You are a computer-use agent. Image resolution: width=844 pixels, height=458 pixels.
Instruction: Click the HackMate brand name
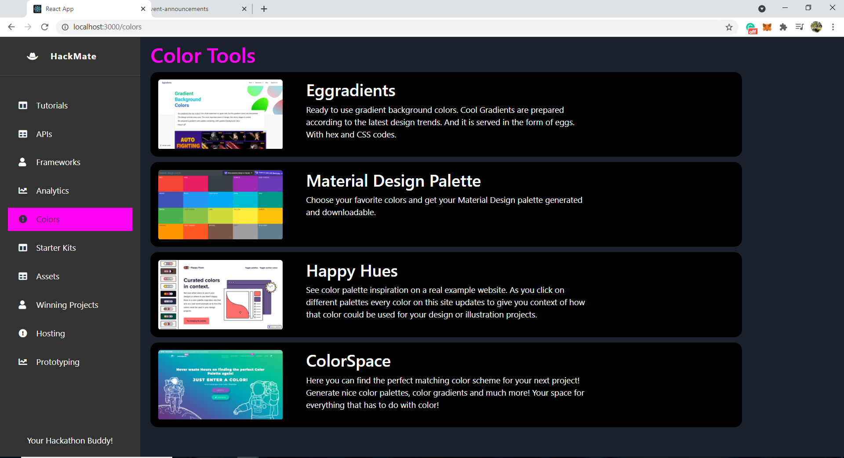coord(73,56)
